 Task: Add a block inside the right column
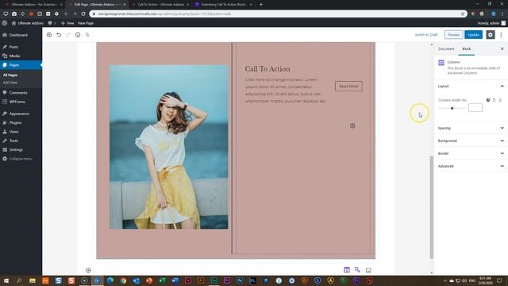(x=352, y=126)
